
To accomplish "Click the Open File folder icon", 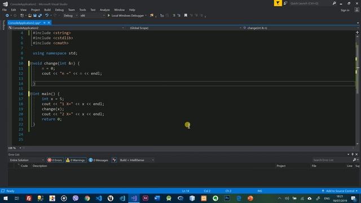I will [x=30, y=15].
